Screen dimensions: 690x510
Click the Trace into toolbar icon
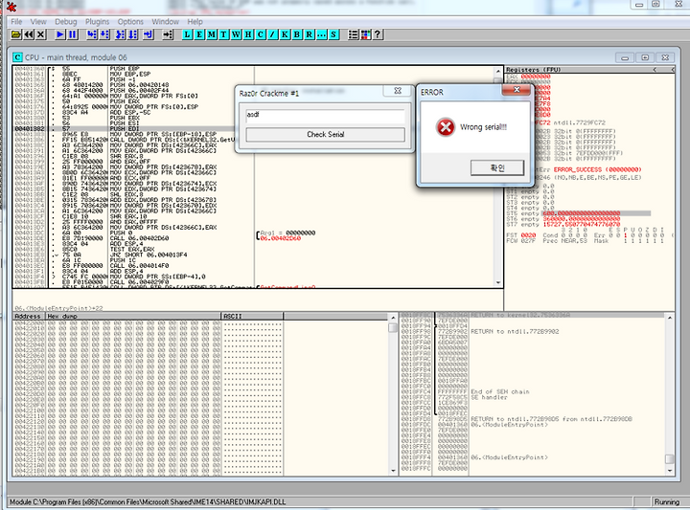(120, 34)
